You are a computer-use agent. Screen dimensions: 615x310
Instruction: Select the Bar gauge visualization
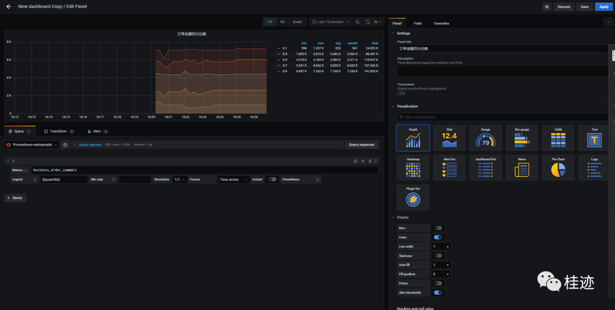coord(522,138)
